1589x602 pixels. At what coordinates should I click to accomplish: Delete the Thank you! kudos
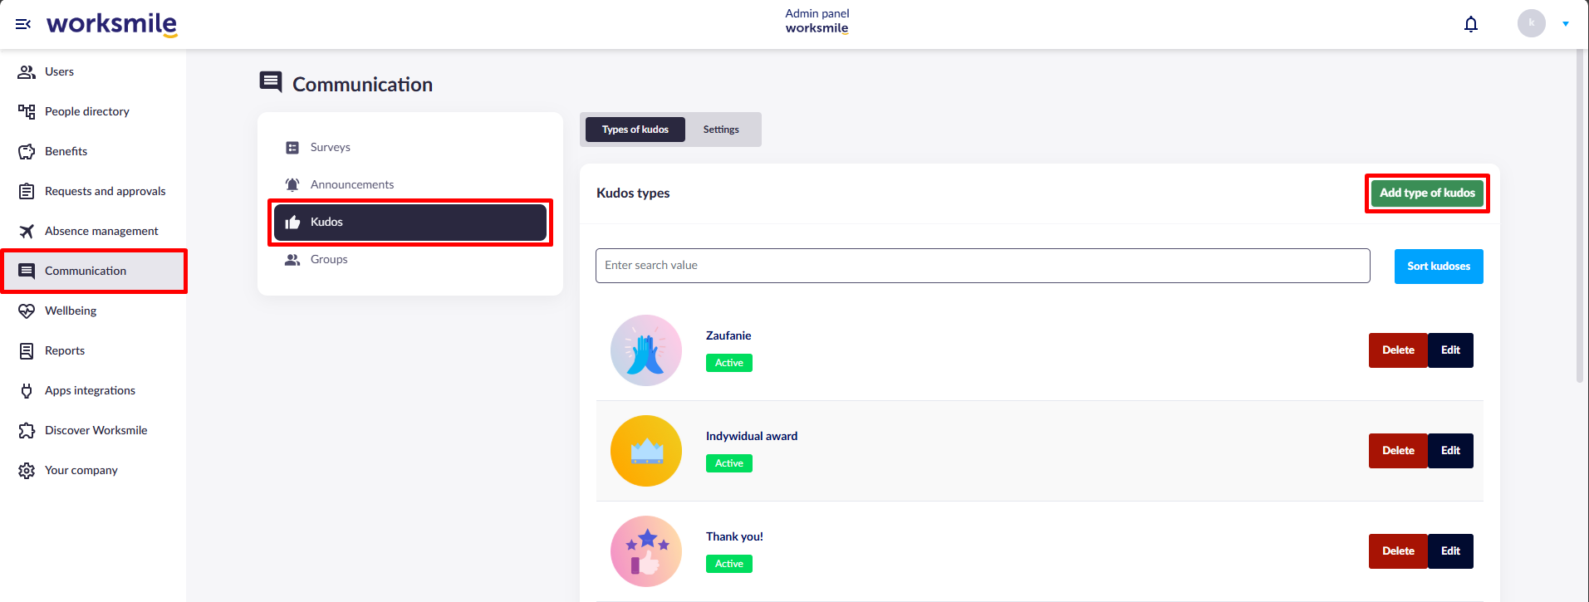[1398, 551]
